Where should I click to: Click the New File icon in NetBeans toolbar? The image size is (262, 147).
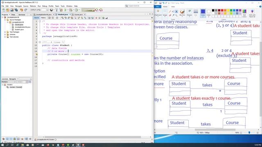4,10
